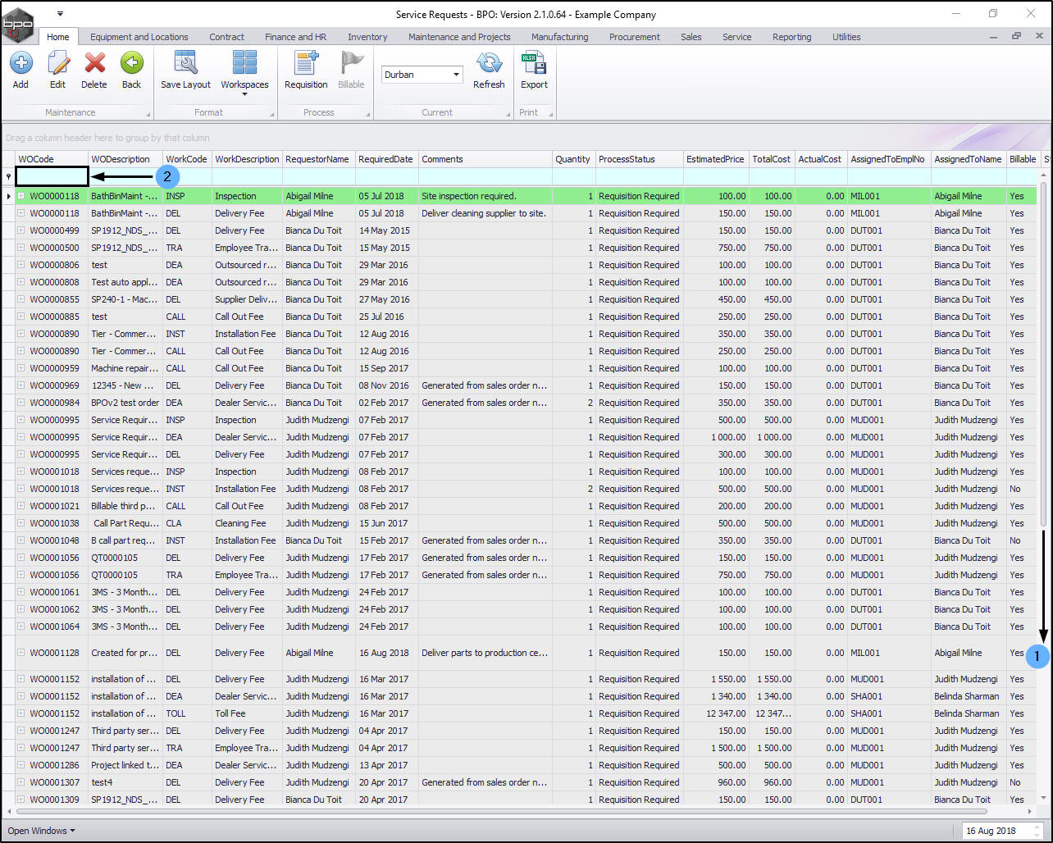Open the quick access toolbar dropdown arrow
This screenshot has width=1053, height=843.
click(60, 14)
